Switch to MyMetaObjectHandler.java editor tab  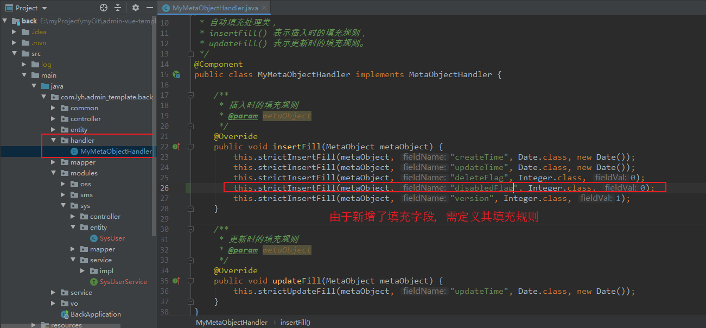[x=215, y=8]
